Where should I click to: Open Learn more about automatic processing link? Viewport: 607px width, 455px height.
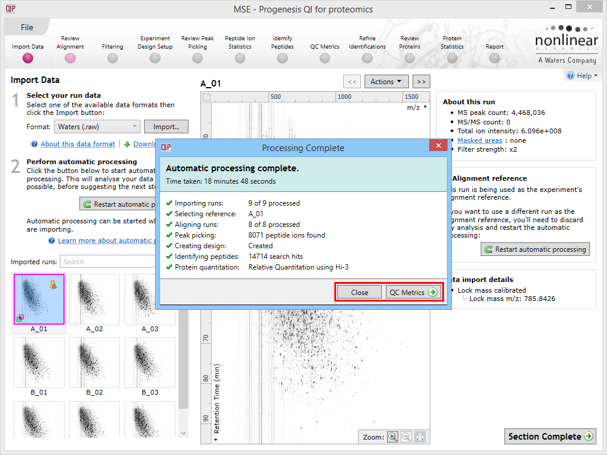point(107,241)
